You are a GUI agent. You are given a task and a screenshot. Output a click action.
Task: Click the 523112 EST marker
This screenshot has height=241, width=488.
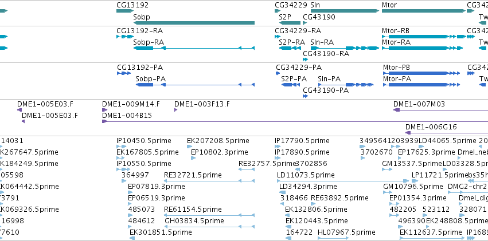(x=425, y=215)
